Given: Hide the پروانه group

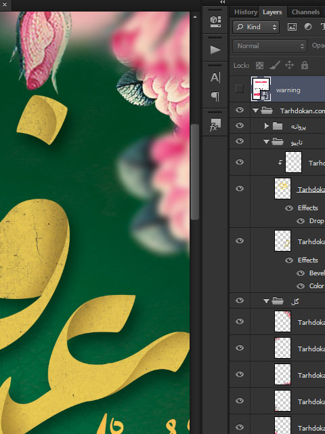Looking at the screenshot, I should [240, 125].
